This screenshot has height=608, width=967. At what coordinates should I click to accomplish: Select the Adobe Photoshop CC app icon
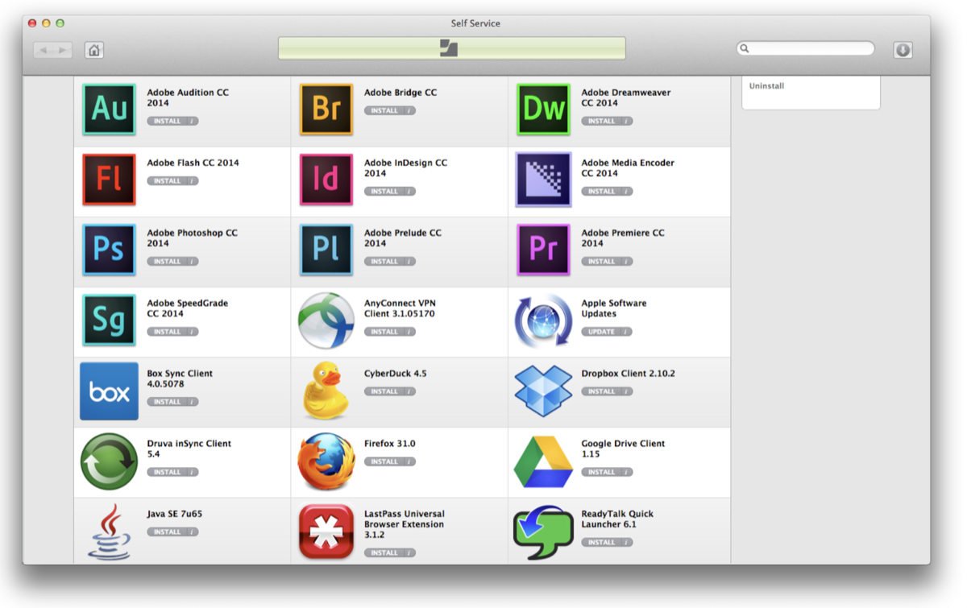[109, 250]
